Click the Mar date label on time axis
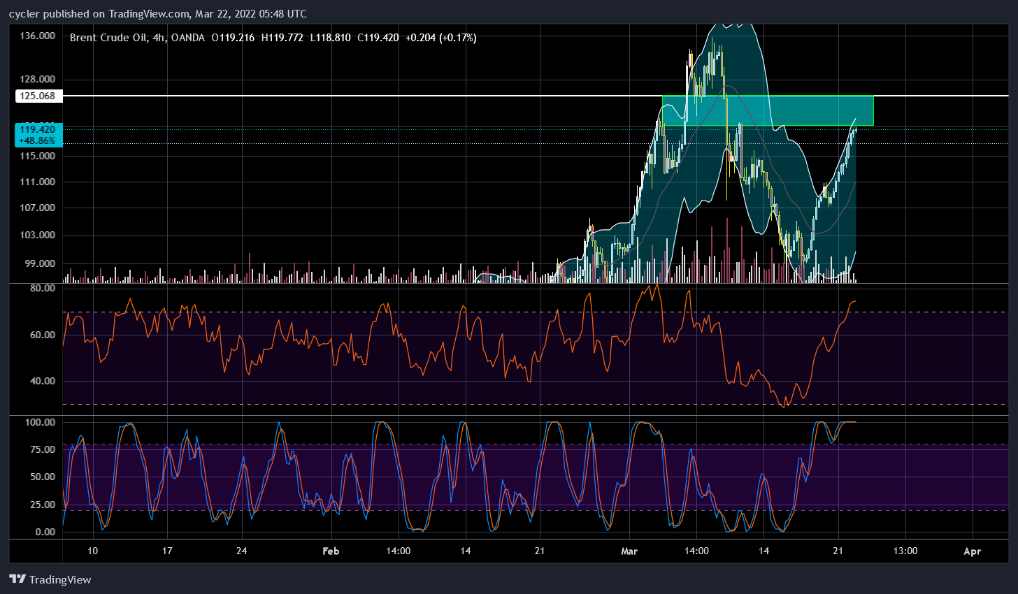Viewport: 1018px width, 594px height. [x=629, y=551]
